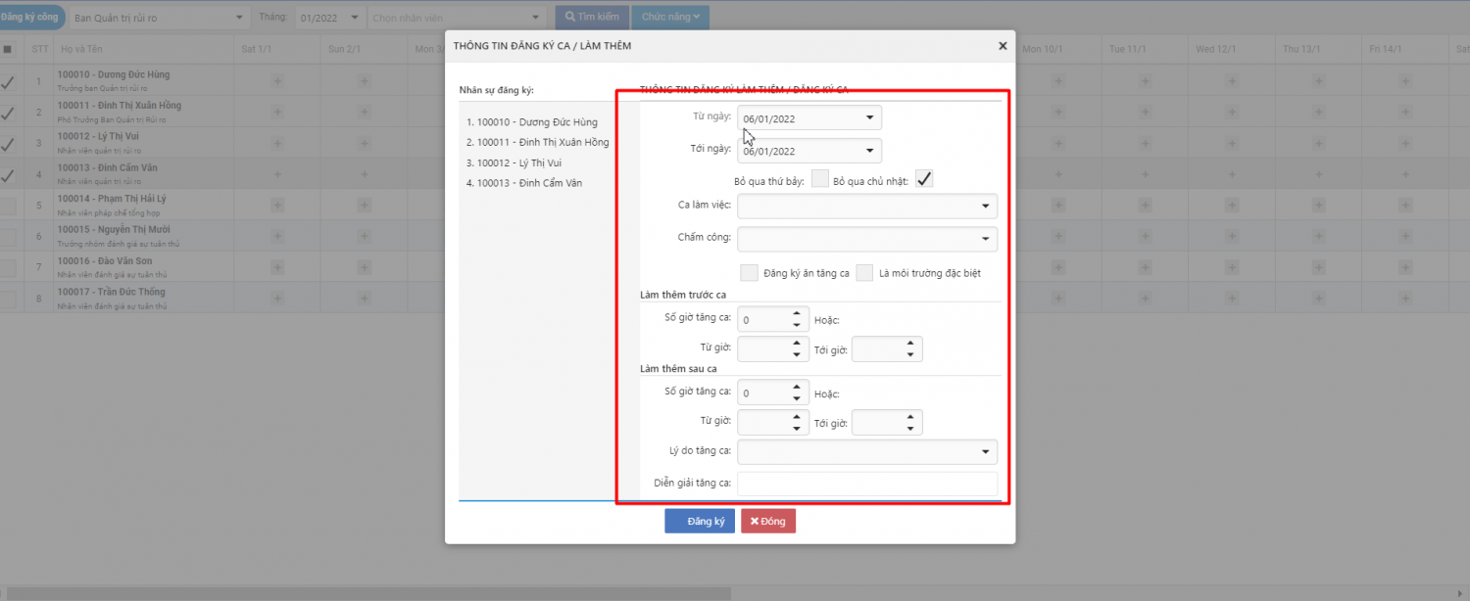Click Từ giờ field in Làm thêm trước ca
1470x601 pixels.
pos(764,349)
